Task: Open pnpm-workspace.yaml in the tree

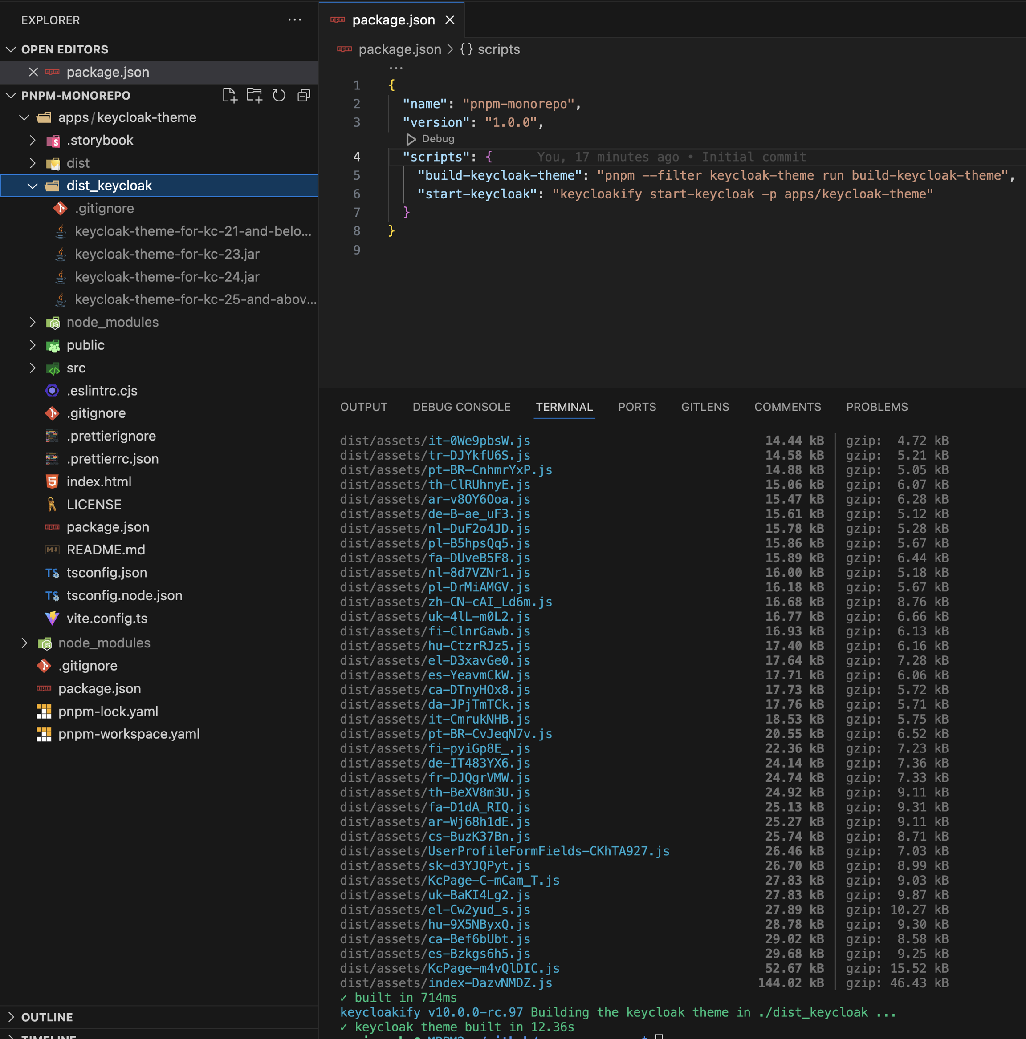Action: point(129,734)
